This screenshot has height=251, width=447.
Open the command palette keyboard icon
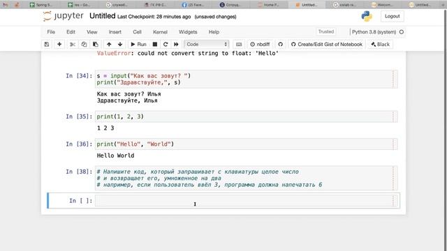pos(239,45)
